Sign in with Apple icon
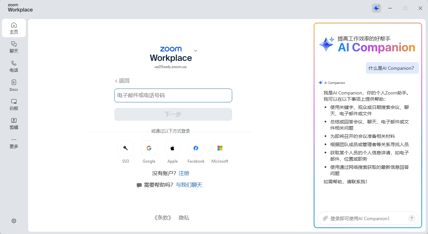This screenshot has height=234, width=428. (172, 148)
